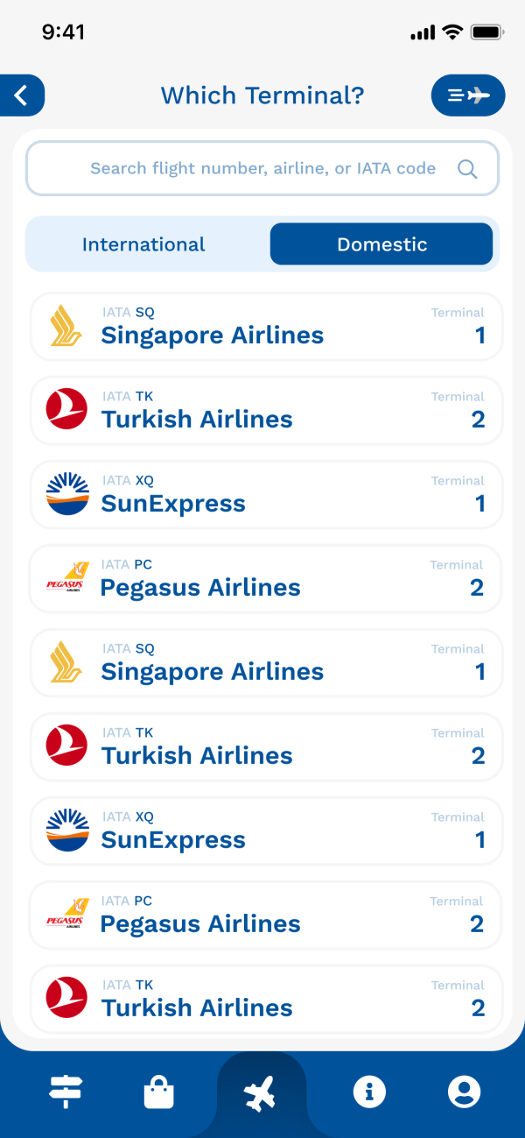Viewport: 525px width, 1138px height.
Task: Select the Domestic segment
Action: pyautogui.click(x=381, y=244)
